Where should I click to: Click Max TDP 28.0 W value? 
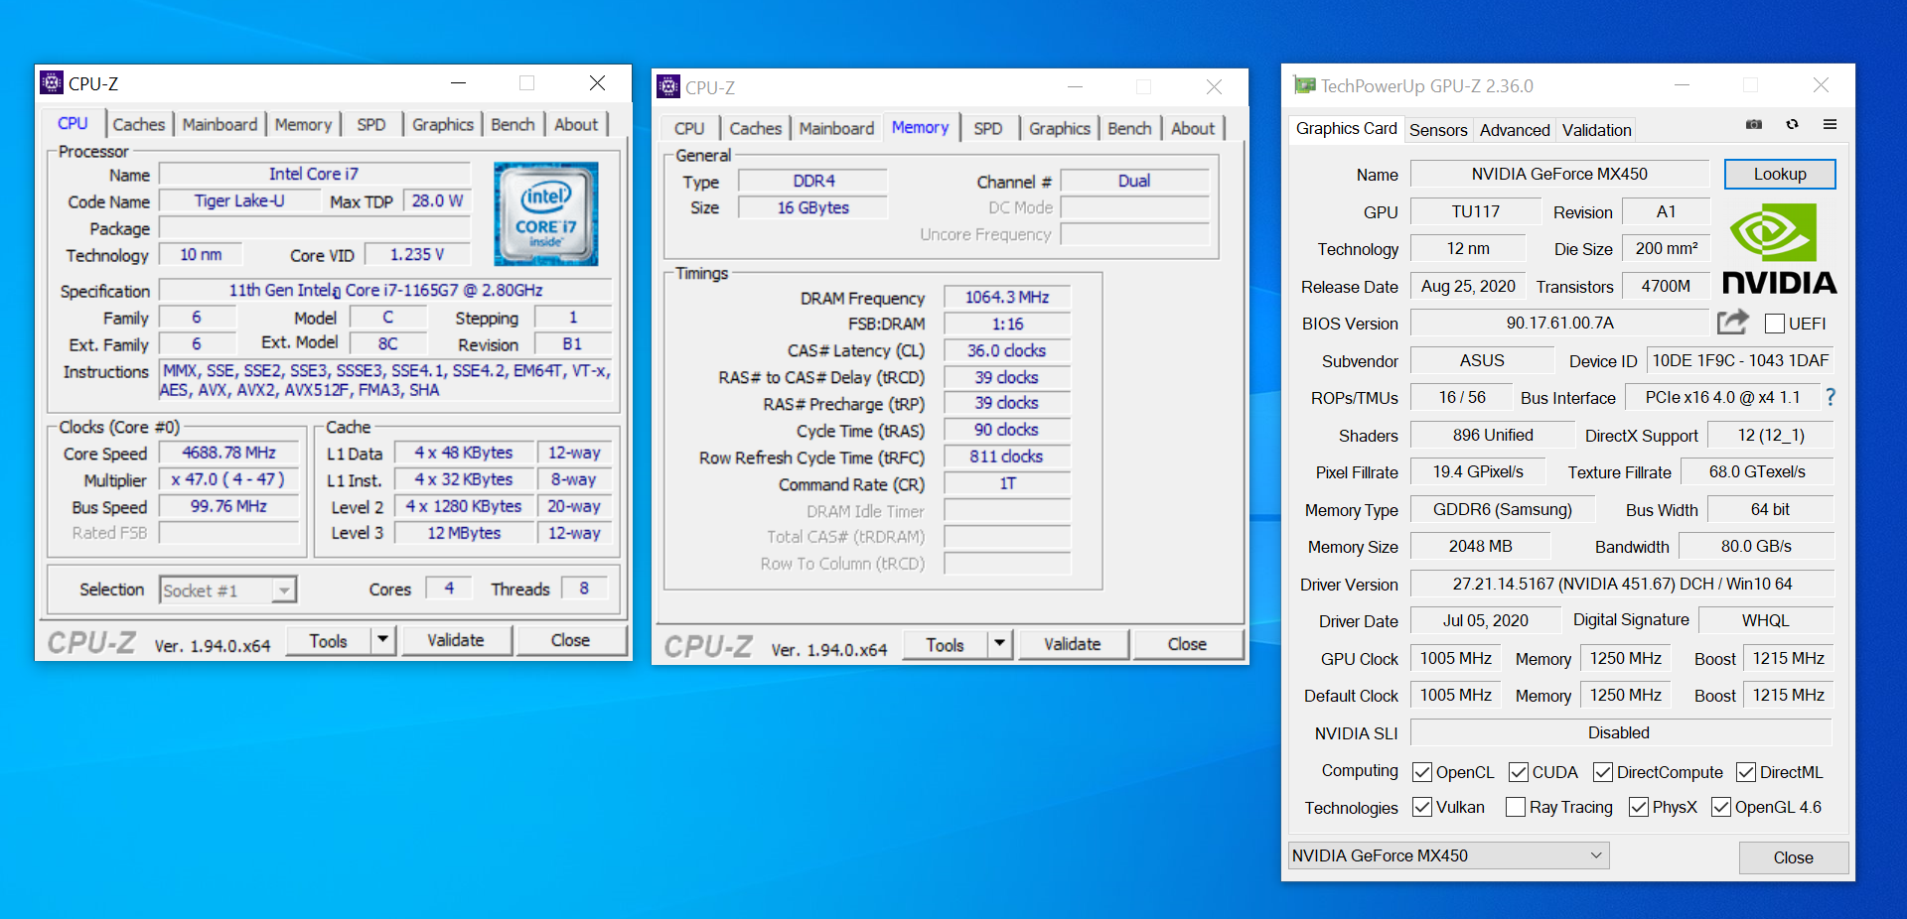[437, 200]
